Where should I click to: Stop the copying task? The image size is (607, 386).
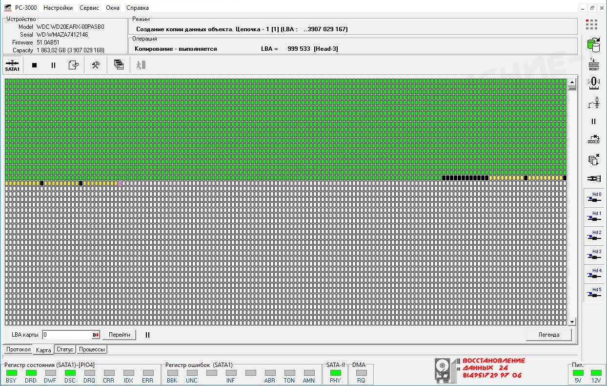[34, 65]
